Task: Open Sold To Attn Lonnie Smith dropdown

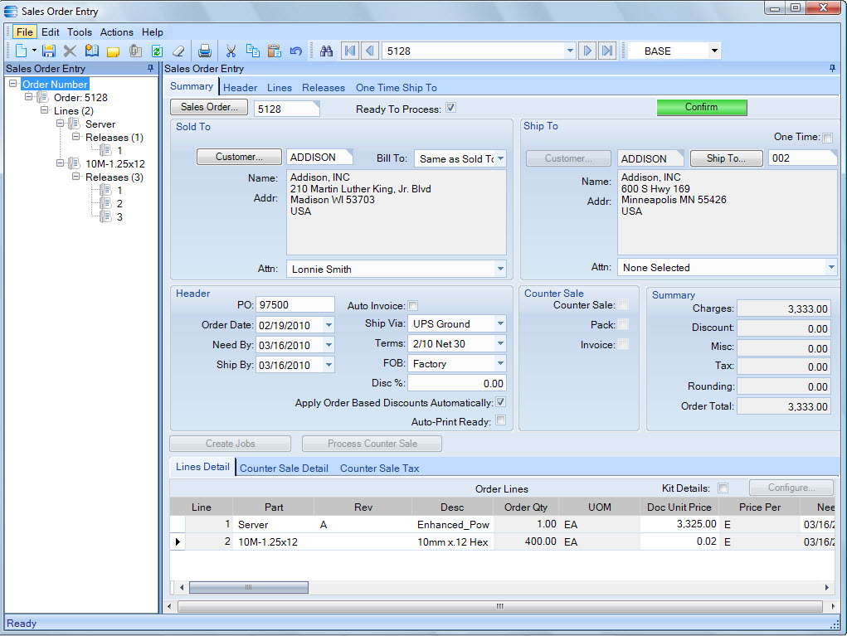Action: click(x=500, y=269)
